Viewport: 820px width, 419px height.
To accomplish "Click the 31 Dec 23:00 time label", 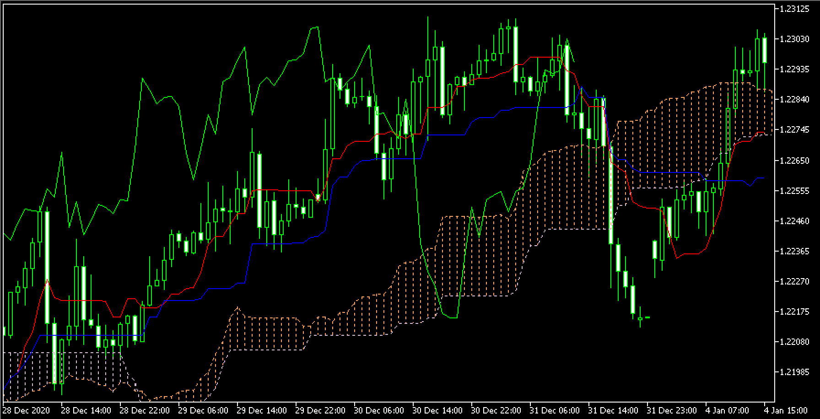I will point(671,410).
